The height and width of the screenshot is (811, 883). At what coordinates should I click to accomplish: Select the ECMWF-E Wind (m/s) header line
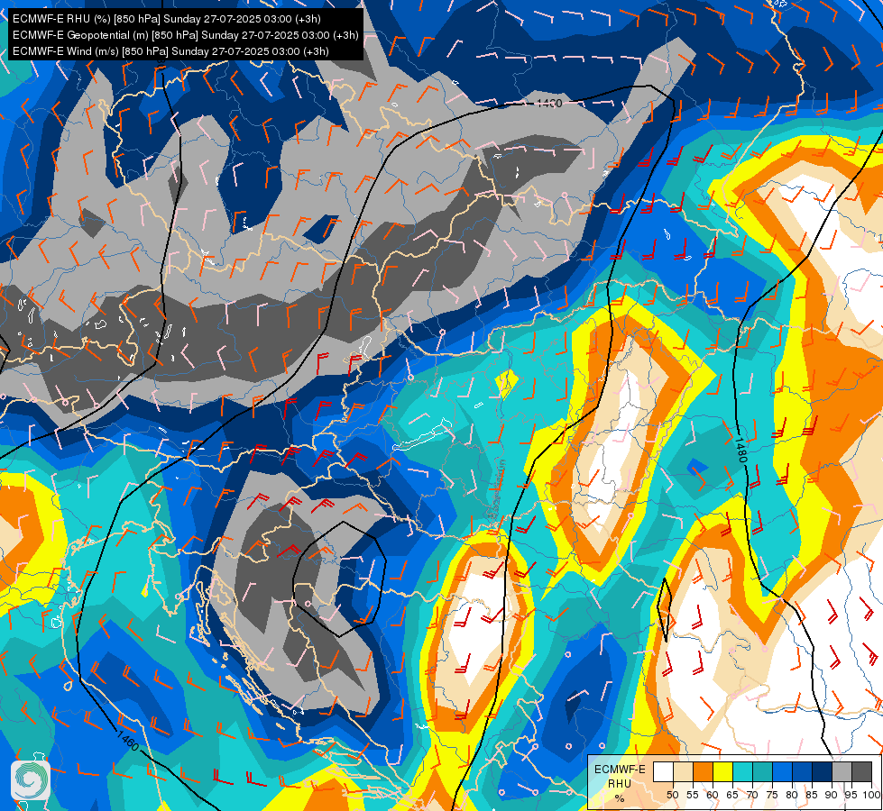(170, 51)
